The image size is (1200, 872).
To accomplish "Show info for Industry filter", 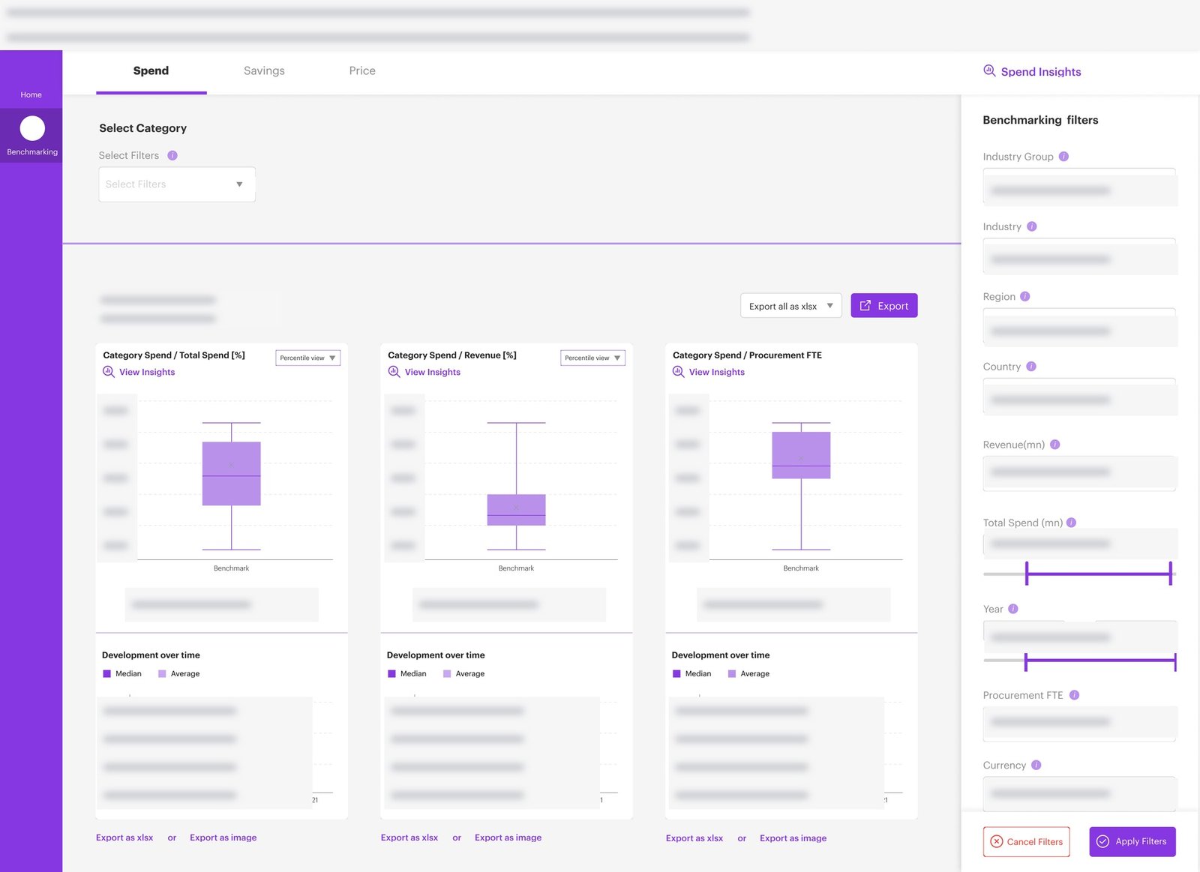I will [x=1032, y=226].
